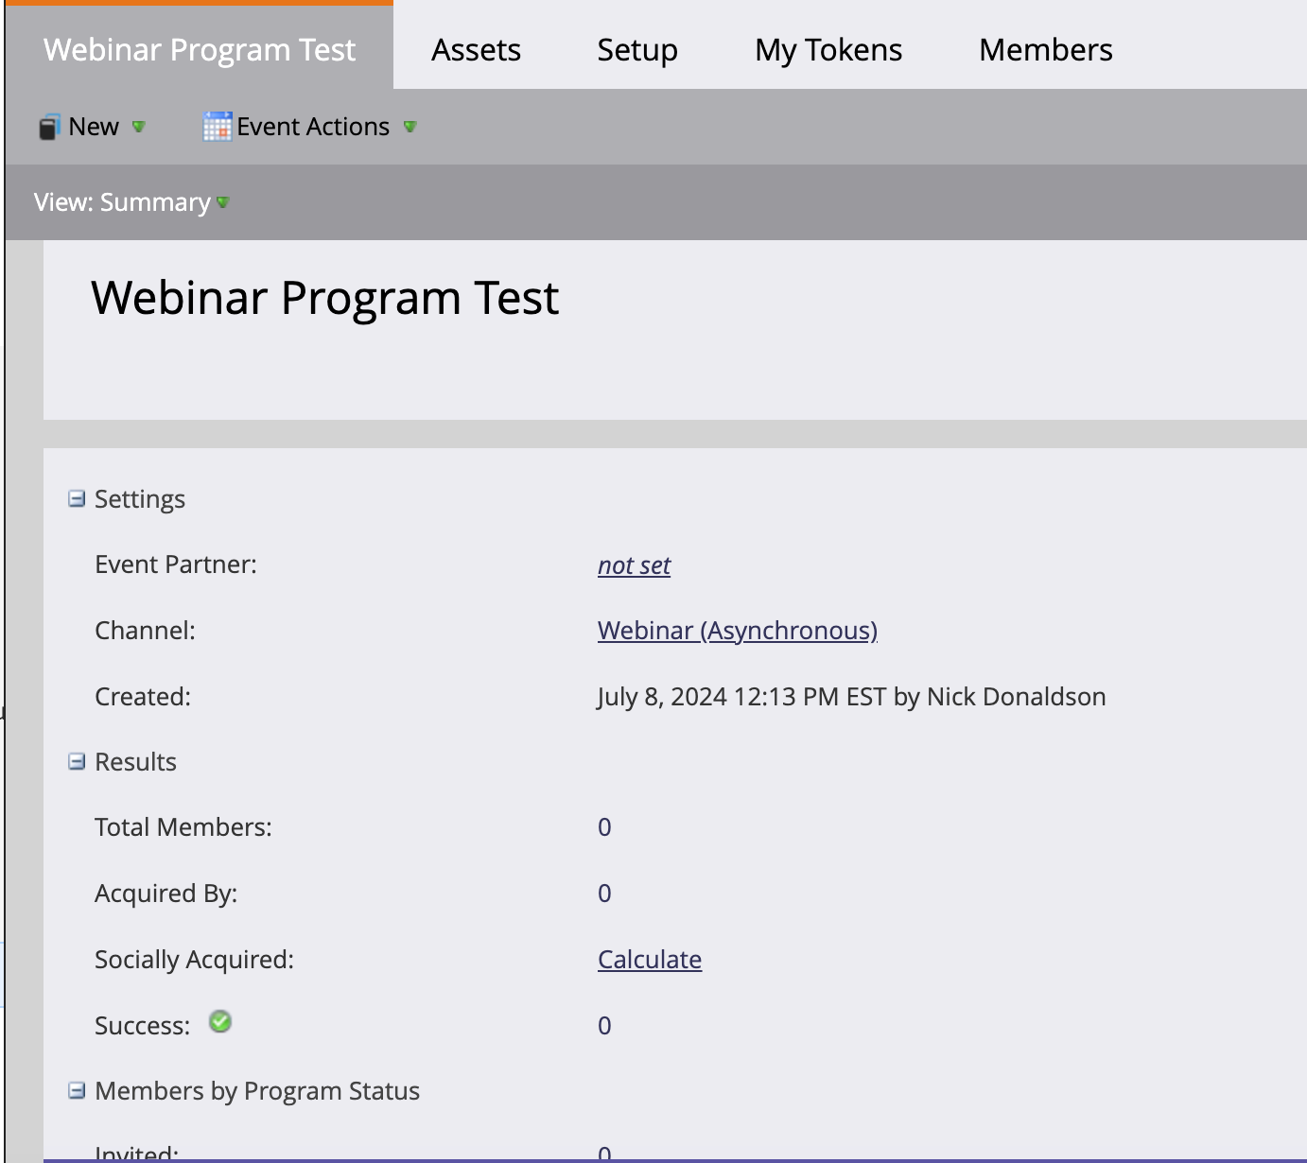Click the Members by Program Status title

(257, 1091)
